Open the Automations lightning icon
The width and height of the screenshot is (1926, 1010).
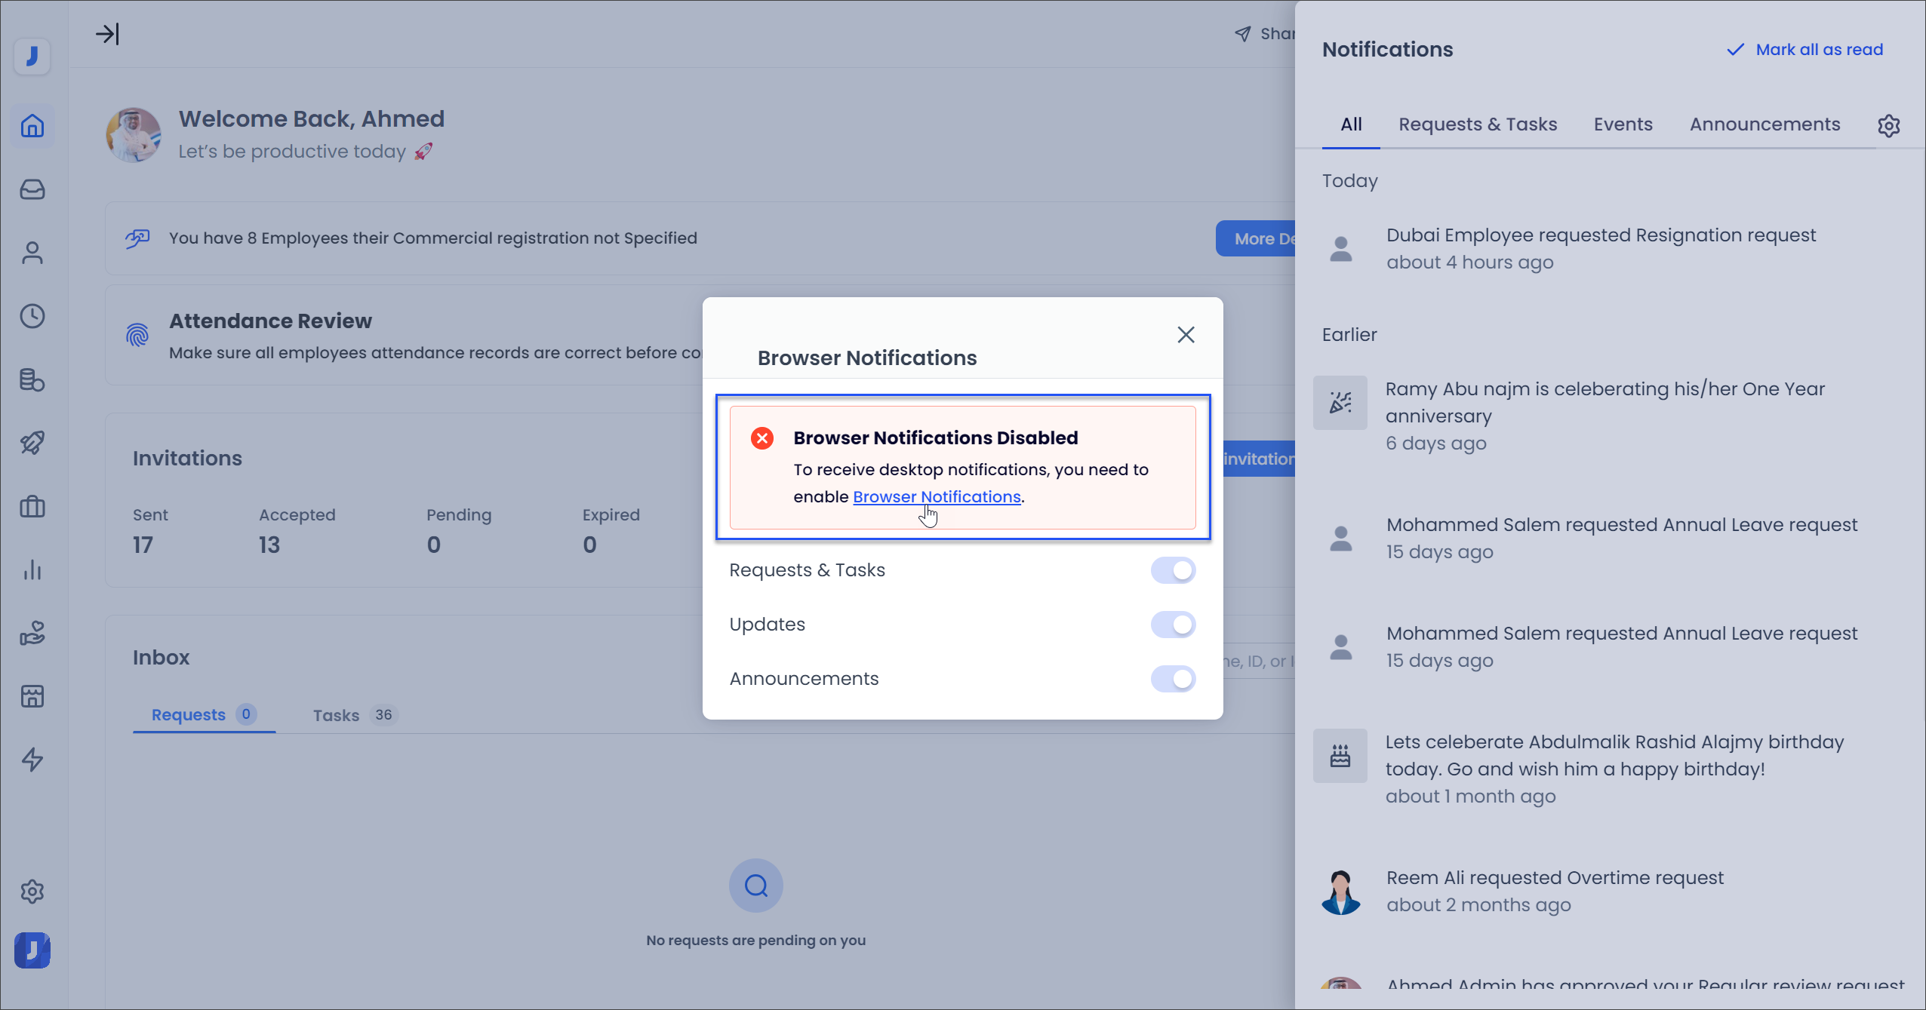click(33, 760)
